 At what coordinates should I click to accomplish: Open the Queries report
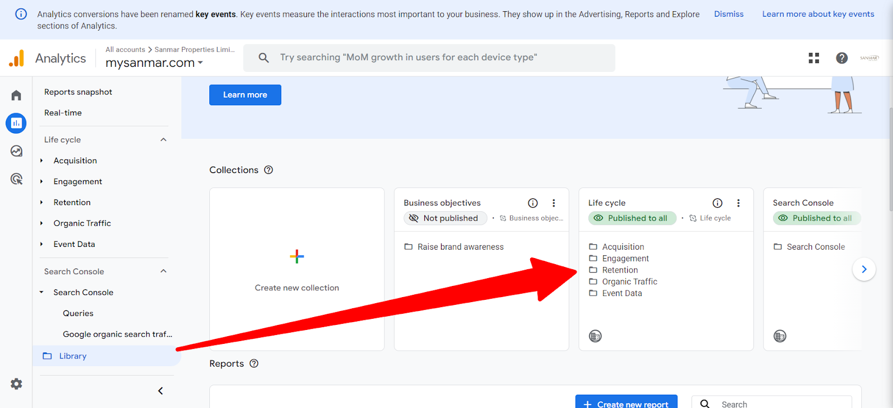point(78,313)
